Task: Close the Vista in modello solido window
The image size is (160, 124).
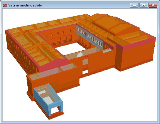Action: pos(153,5)
